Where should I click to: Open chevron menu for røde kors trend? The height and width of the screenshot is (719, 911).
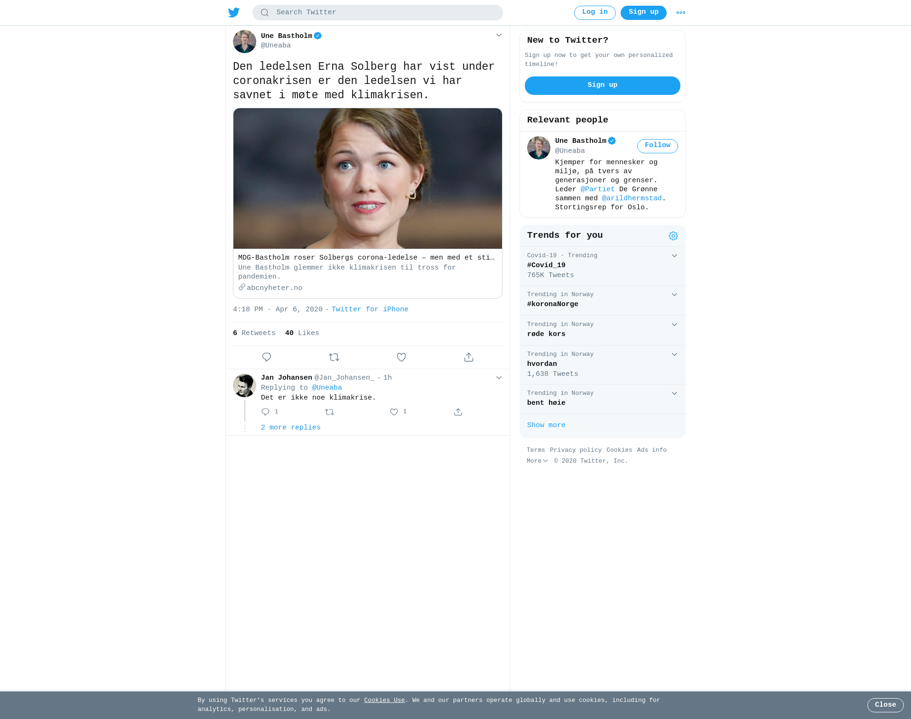click(674, 325)
